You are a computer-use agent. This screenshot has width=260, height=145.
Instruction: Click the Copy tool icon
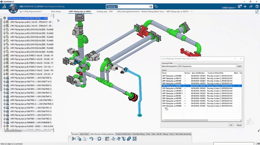[79, 139]
